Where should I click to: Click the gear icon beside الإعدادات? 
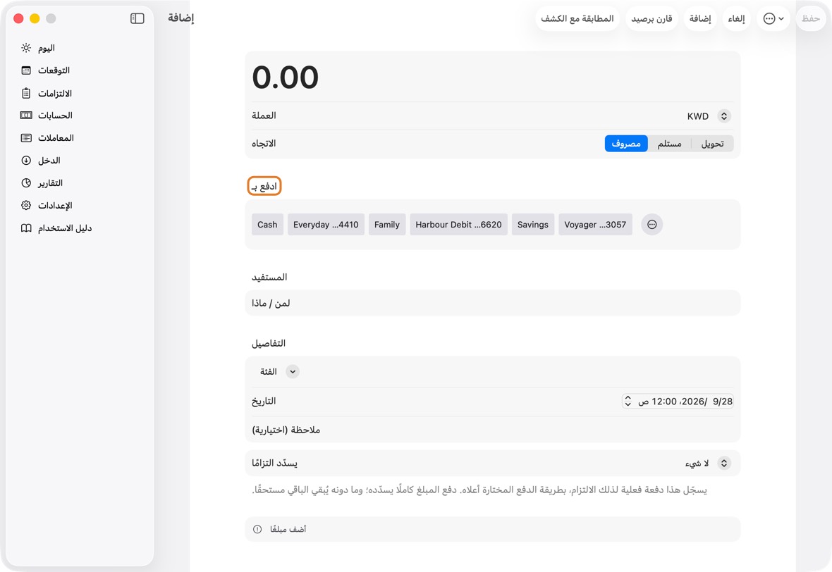pos(26,206)
